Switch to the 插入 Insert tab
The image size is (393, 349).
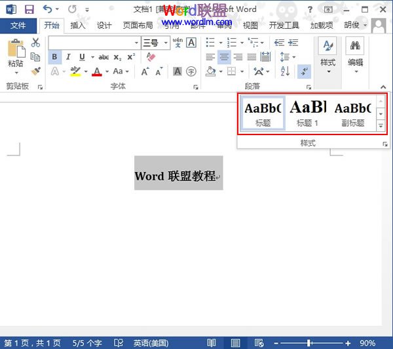78,26
